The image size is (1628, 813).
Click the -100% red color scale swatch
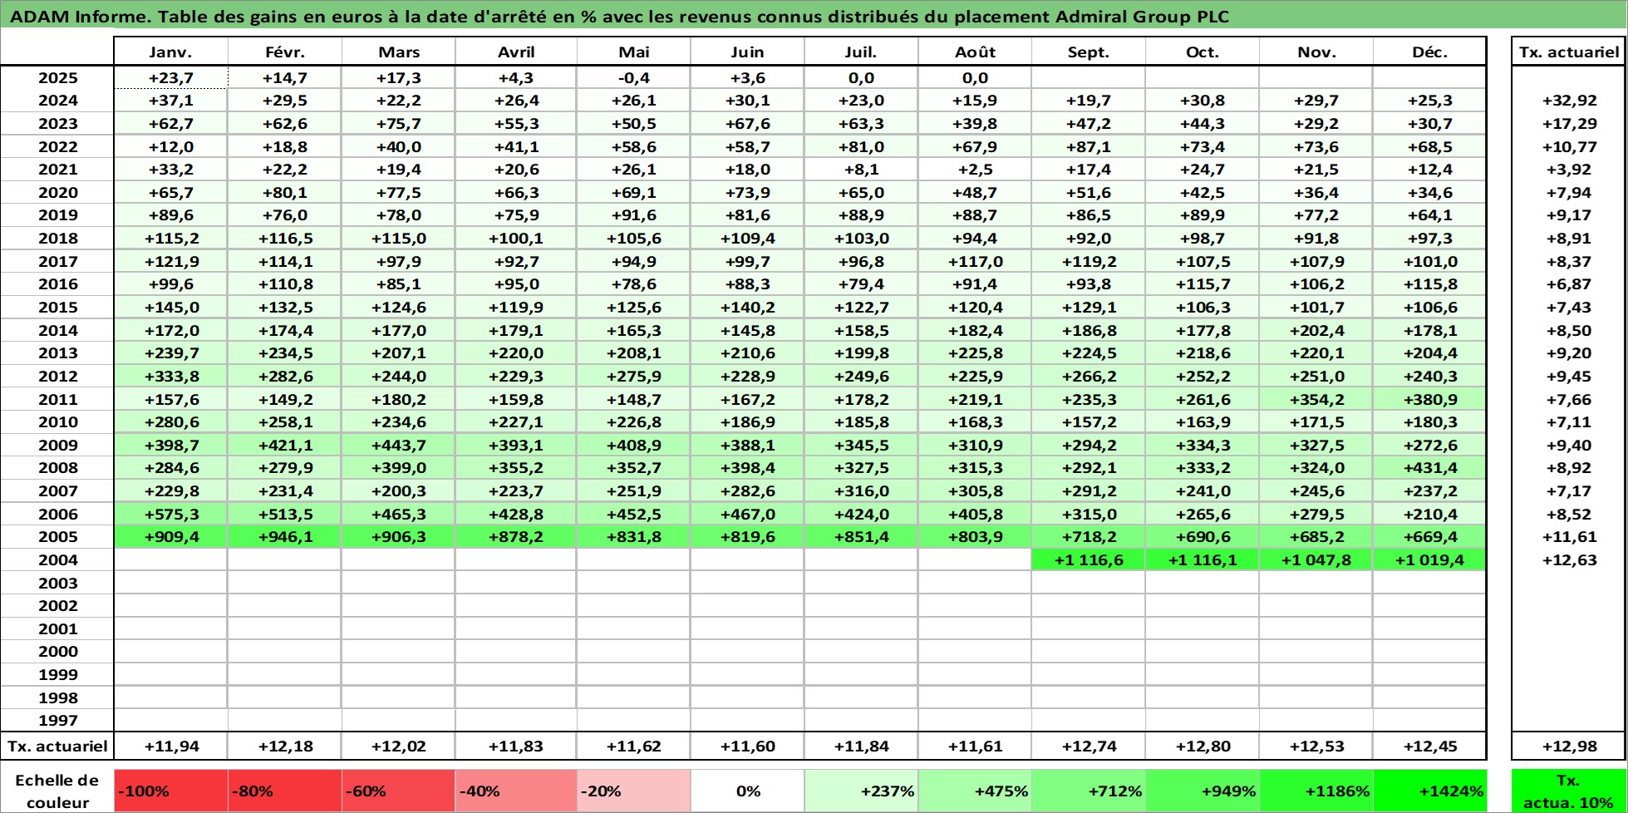[x=170, y=791]
